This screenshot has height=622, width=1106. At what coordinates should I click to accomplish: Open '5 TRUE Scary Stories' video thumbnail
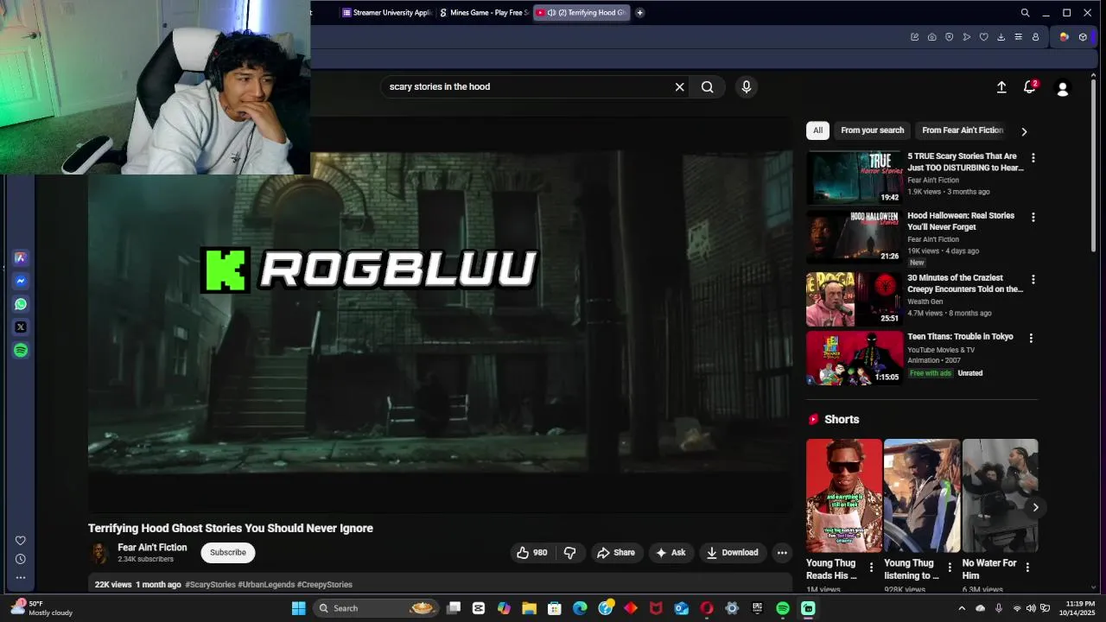855,178
